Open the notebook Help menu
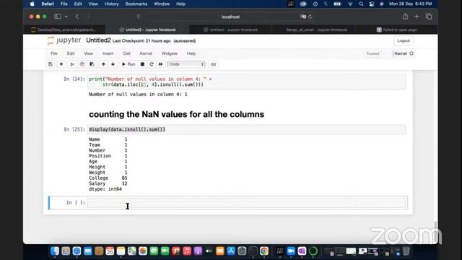This screenshot has height=260, width=462. tap(191, 53)
